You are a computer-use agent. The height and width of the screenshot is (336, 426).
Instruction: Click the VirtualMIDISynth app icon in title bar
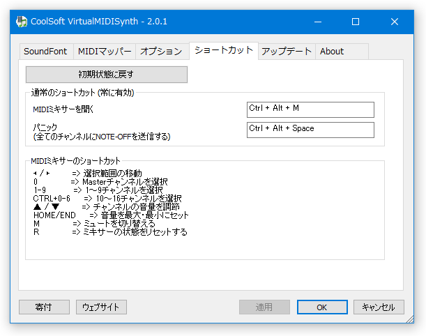pyautogui.click(x=22, y=22)
